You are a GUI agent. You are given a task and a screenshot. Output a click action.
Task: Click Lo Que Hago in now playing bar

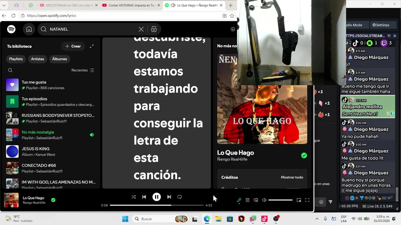(x=34, y=198)
